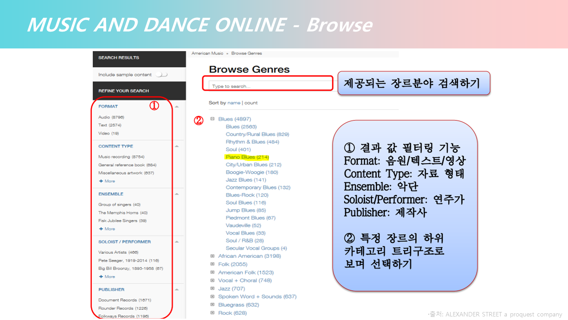Collapse the PUBLISHER filter section arrow
The width and height of the screenshot is (568, 320).
click(177, 289)
